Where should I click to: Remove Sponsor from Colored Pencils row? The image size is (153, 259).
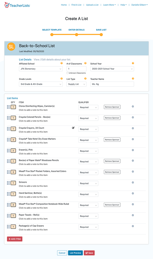click(112, 118)
